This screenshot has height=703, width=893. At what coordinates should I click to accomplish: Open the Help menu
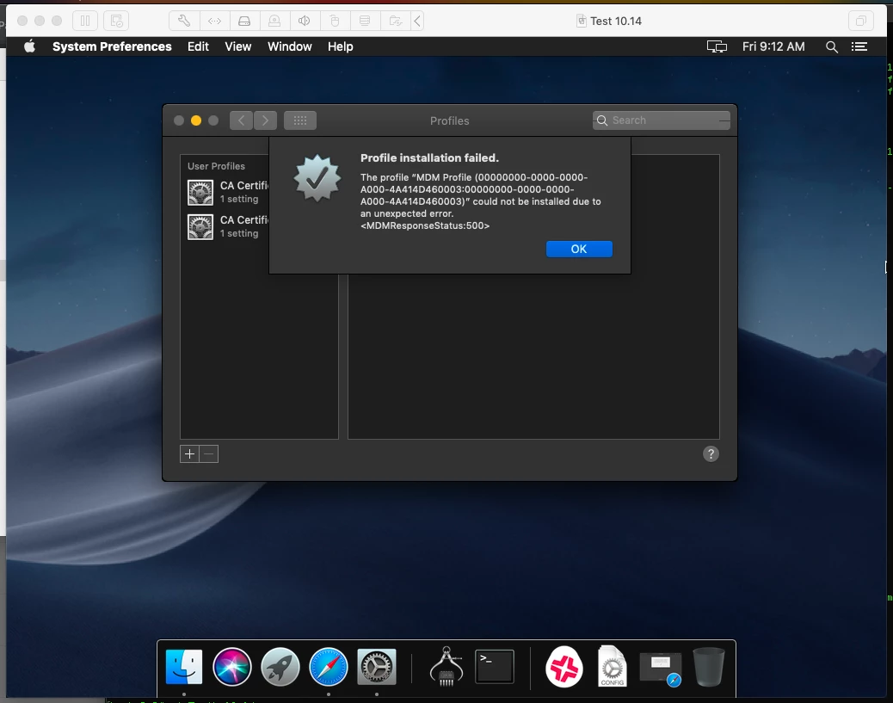pos(341,46)
